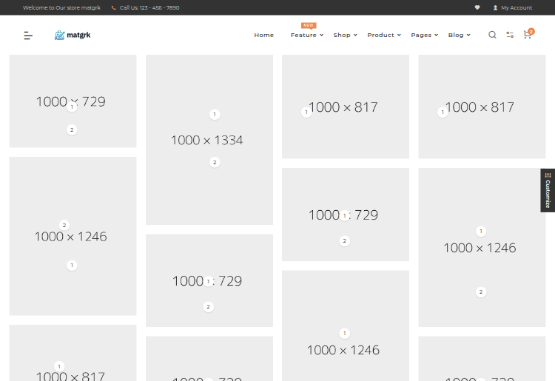The width and height of the screenshot is (555, 381).
Task: Click pin 2 on fourth-column 1000 × 1246 image
Action: pyautogui.click(x=481, y=292)
